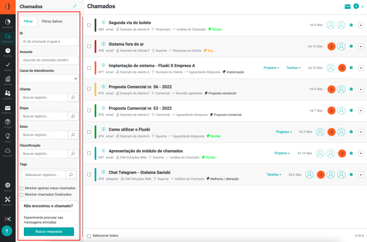Click the green plus icon to add a chamado
The image size is (367, 242).
[356, 6]
